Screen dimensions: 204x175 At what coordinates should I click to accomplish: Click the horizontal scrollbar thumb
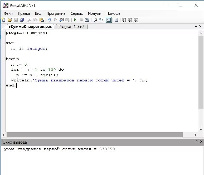(x=95, y=135)
